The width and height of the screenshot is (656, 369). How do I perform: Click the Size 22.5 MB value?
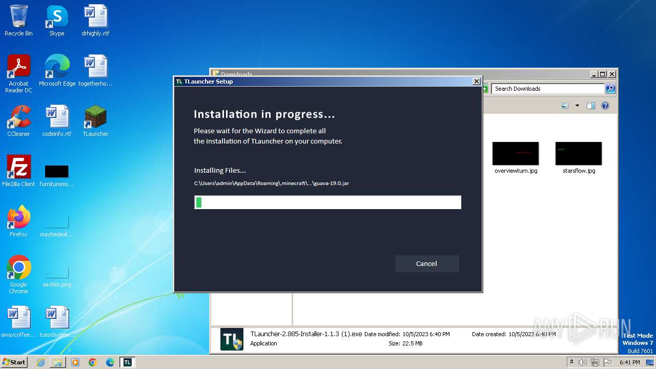(413, 343)
